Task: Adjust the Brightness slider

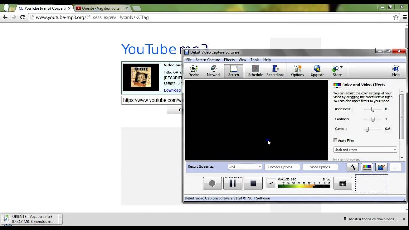Action: 373,109
